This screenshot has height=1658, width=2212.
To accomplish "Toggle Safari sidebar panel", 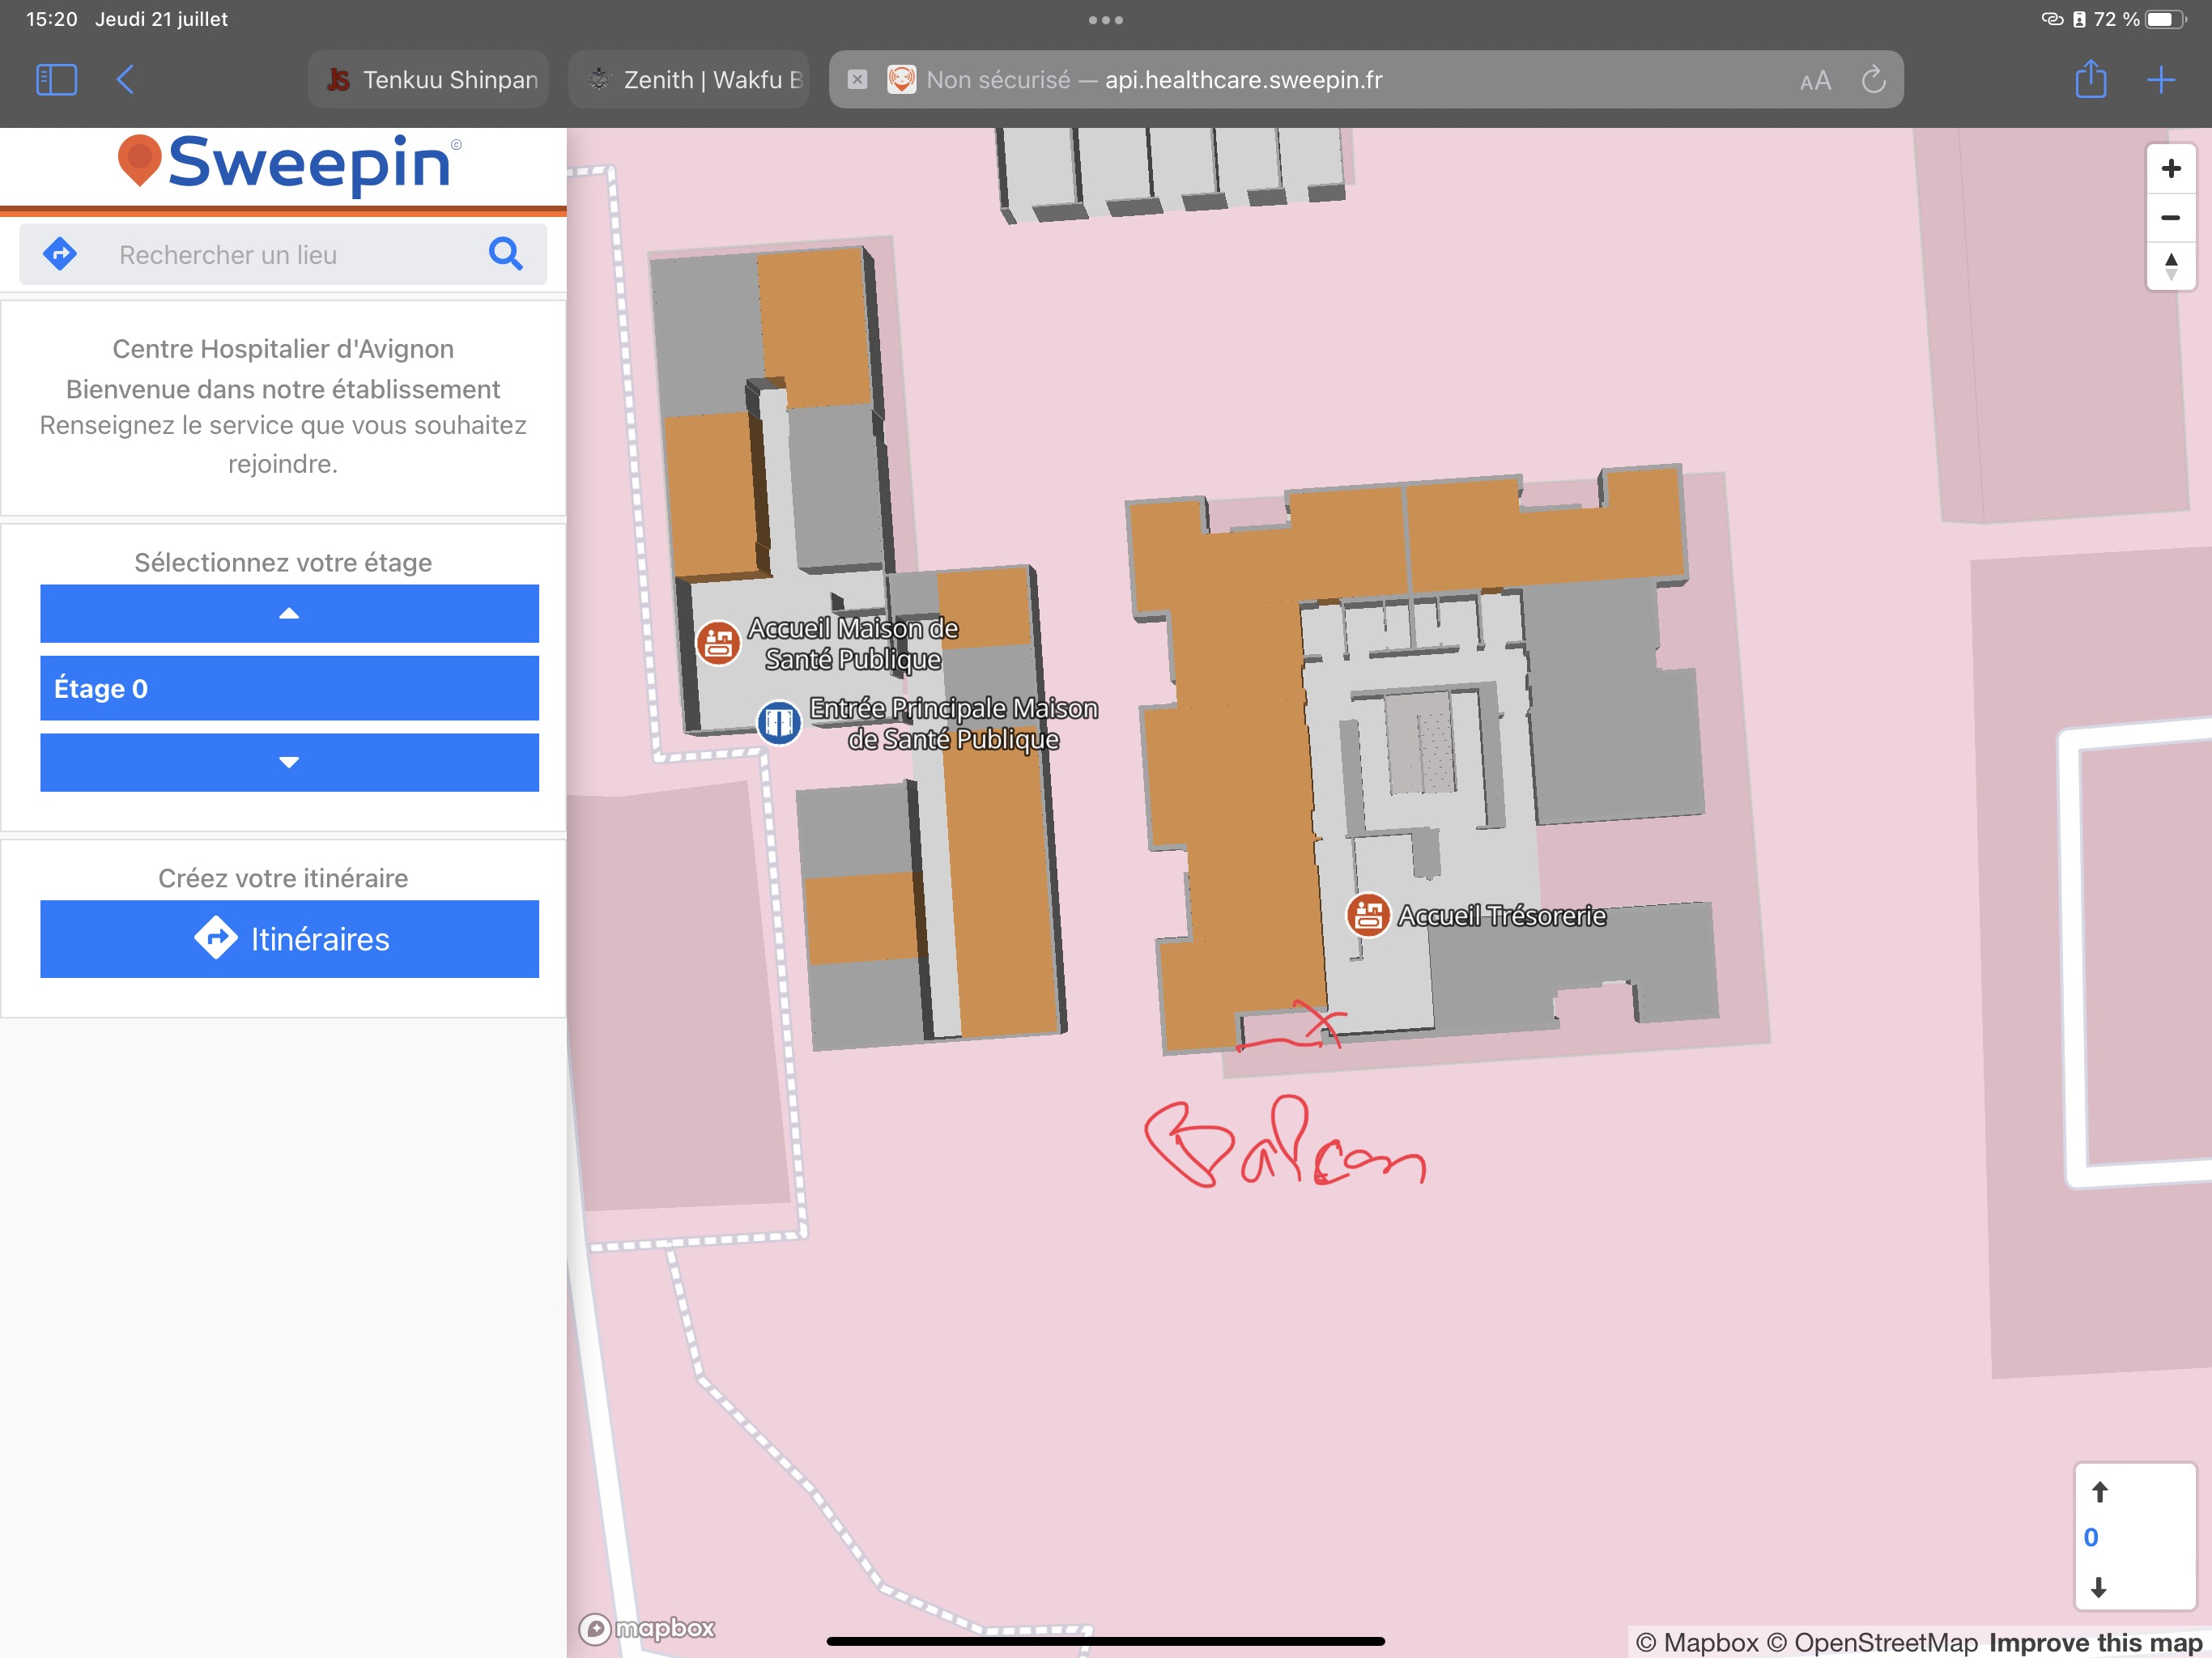I will 56,79.
